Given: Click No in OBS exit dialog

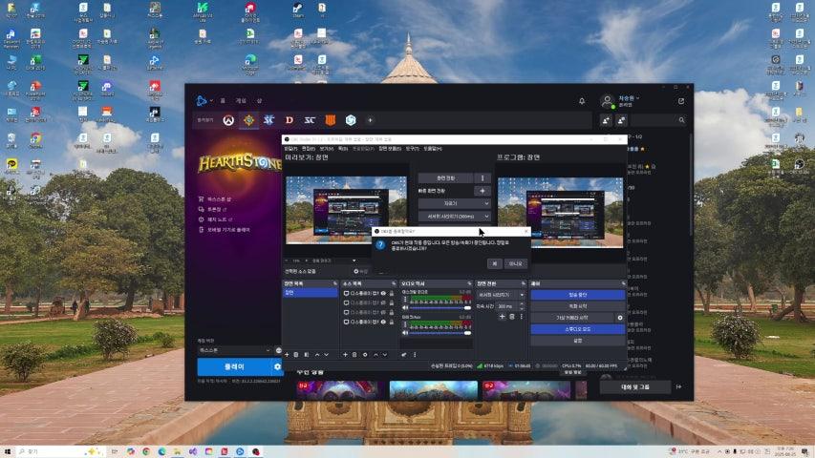Looking at the screenshot, I should coord(515,263).
